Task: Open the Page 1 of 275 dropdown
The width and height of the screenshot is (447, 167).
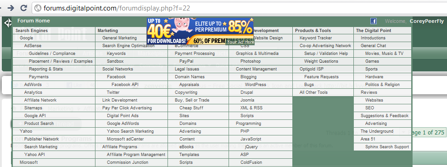Action: coord(423,132)
